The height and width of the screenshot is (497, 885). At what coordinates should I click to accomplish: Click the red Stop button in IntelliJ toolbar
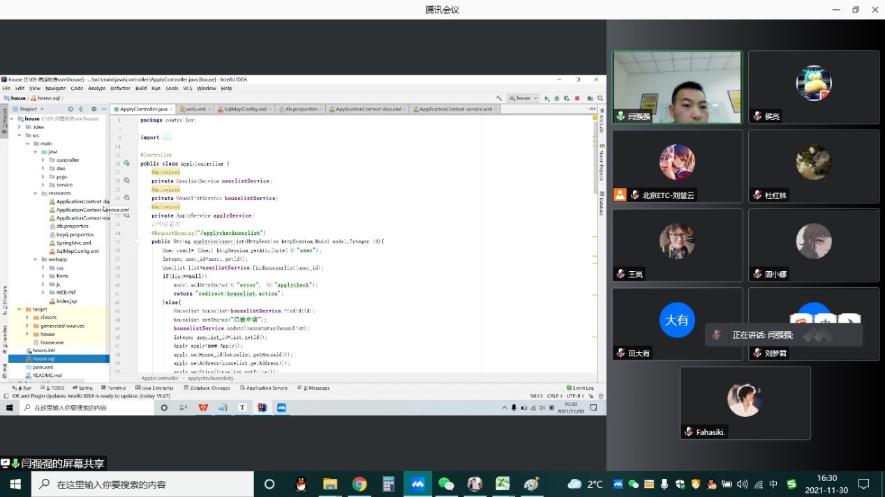(x=577, y=98)
